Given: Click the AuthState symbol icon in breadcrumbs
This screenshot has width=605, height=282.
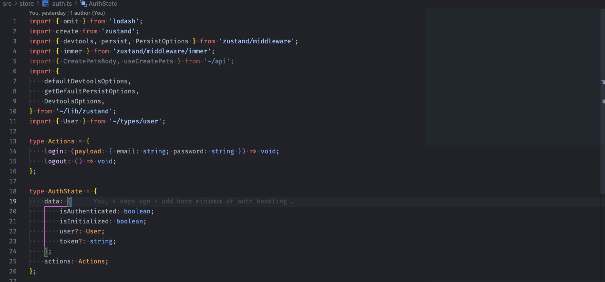Looking at the screenshot, I should pyautogui.click(x=83, y=3).
